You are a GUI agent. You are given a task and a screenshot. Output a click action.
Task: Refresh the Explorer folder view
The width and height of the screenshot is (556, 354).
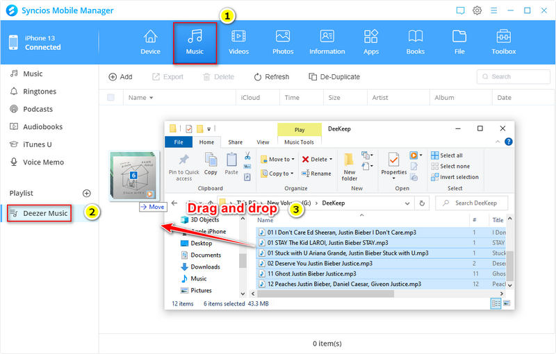tap(422, 203)
